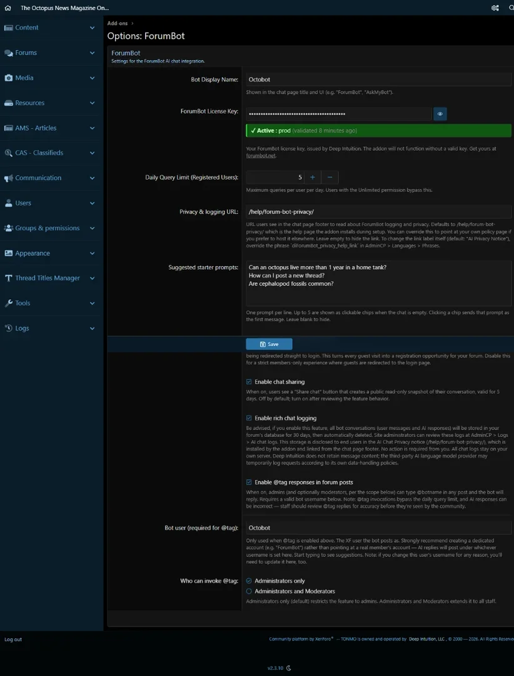Open the admin settings gears icon
The width and height of the screenshot is (514, 676).
495,8
